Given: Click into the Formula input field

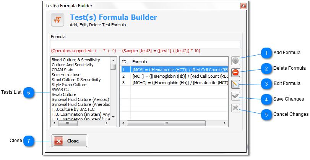Looking at the screenshot, I should pos(145,44).
